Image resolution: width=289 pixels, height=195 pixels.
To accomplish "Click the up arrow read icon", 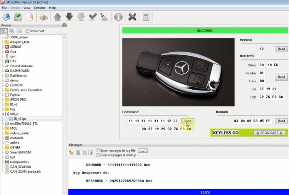I will pos(57,17).
